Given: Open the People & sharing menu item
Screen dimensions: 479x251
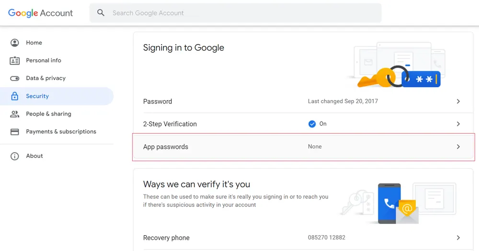Looking at the screenshot, I should coord(48,114).
